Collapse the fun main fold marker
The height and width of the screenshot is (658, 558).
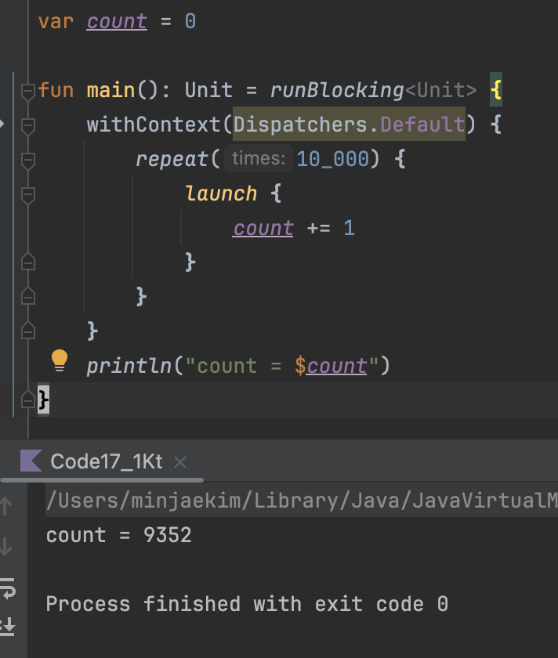tap(28, 92)
